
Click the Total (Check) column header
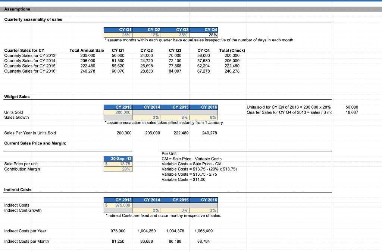coord(232,51)
